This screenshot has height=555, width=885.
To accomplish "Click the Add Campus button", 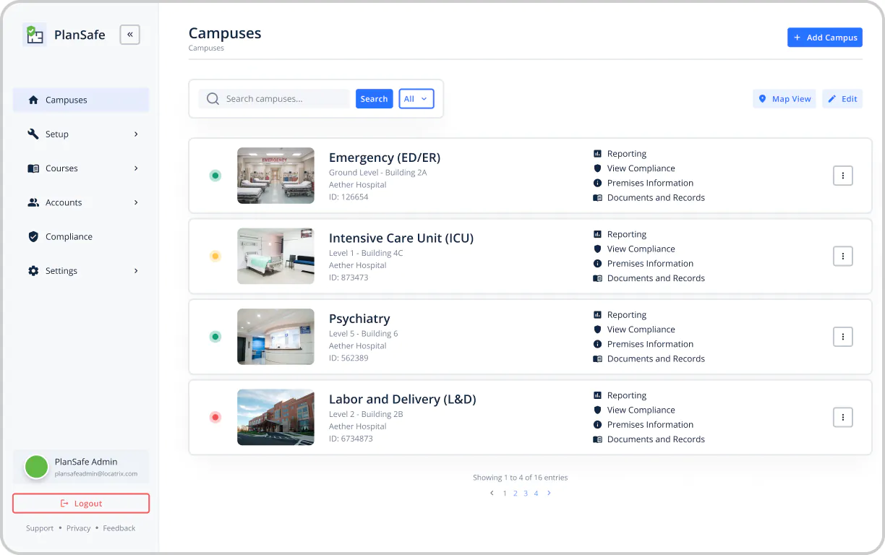I will (824, 37).
